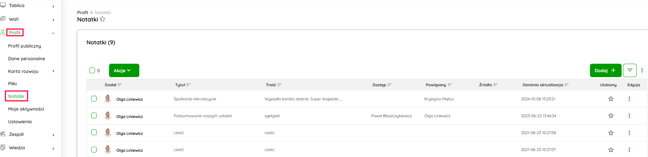Open edit menu for the Podsumowanie naszych ustaleń note
Image resolution: width=648 pixels, height=157 pixels.
pos(629,116)
